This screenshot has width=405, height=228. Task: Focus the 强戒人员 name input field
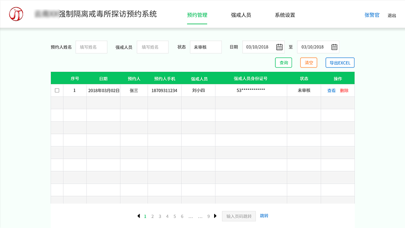(x=153, y=47)
